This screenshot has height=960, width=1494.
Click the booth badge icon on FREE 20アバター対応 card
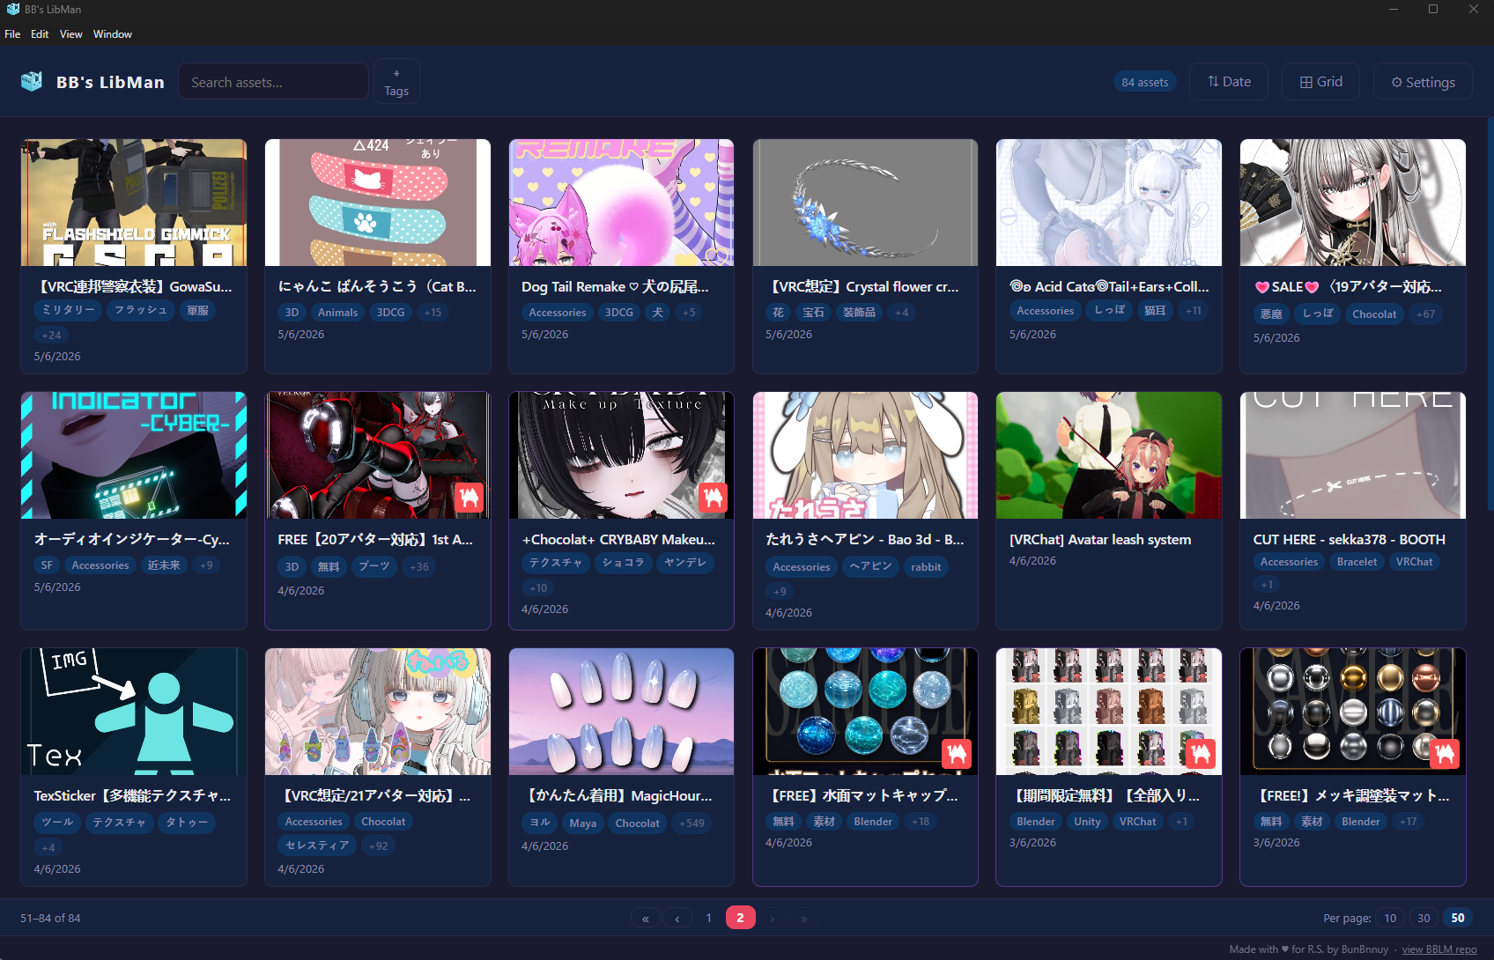[x=470, y=498]
